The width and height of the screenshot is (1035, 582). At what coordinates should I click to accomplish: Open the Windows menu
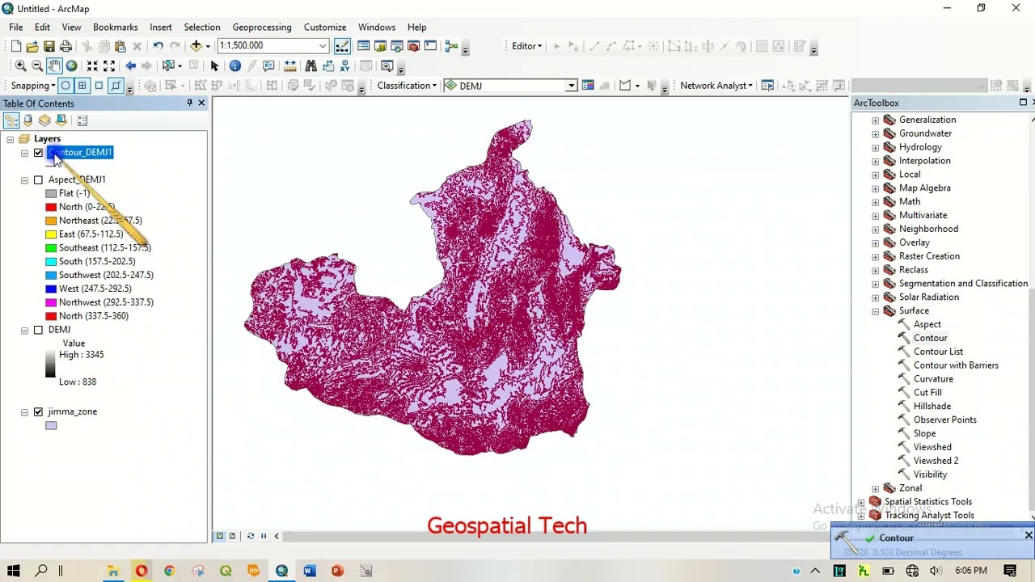pyautogui.click(x=377, y=27)
